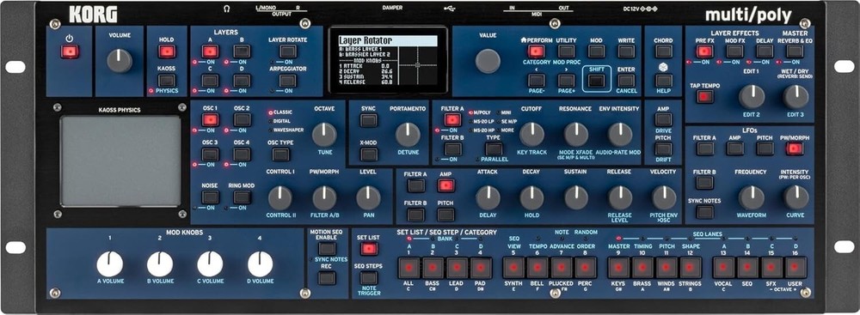Start motion sequence REC button
The width and height of the screenshot is (860, 315).
click(x=327, y=278)
